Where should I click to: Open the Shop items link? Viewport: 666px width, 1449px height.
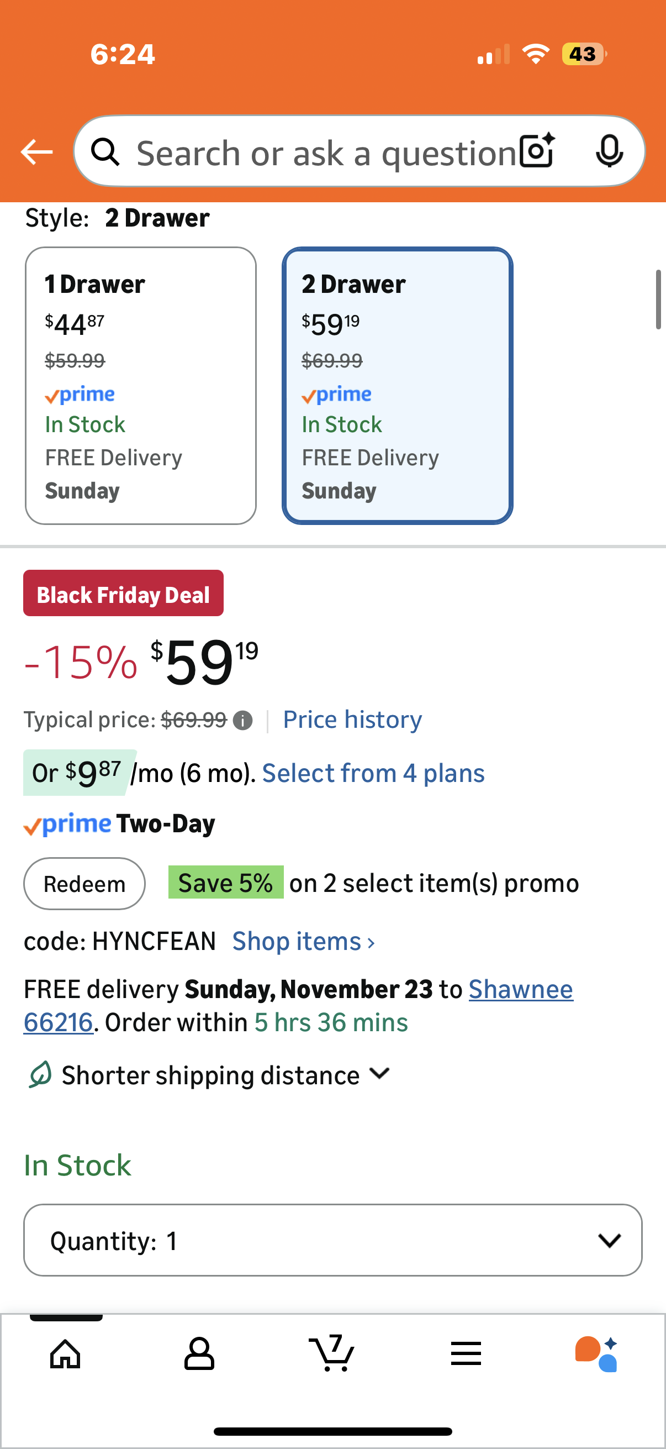pyautogui.click(x=304, y=942)
